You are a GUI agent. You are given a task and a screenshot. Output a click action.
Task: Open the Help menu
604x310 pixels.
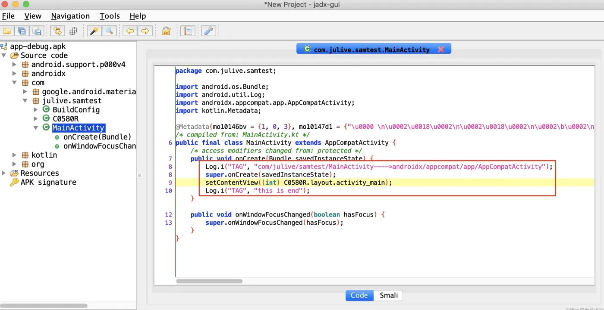[138, 16]
